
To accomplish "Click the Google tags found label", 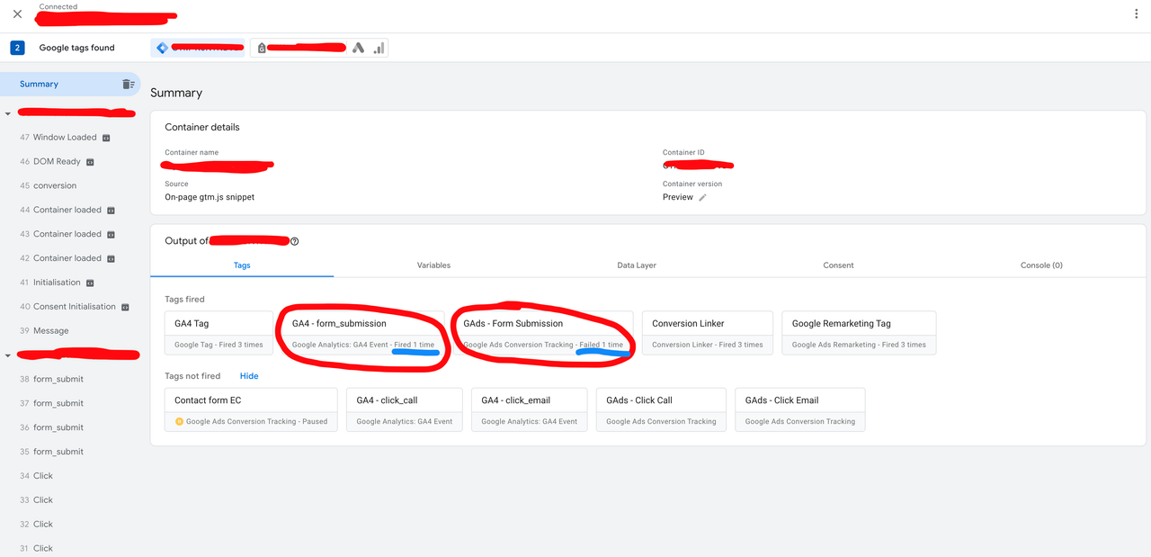I will [76, 48].
